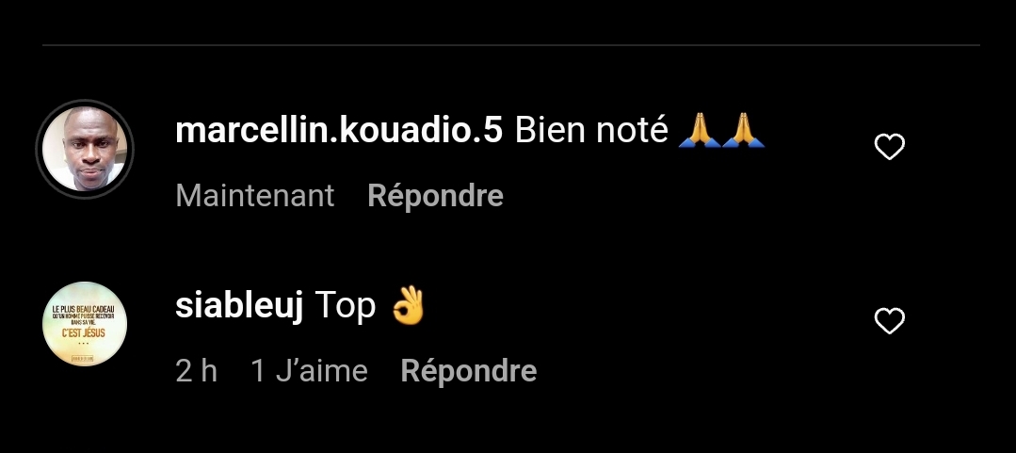Screen dimensions: 1016x453
Task: Click the first praying hands emoji
Action: click(x=700, y=130)
